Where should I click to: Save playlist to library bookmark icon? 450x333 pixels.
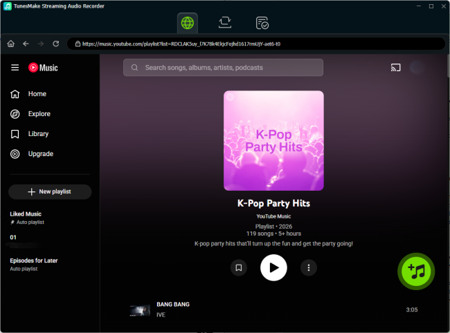(x=239, y=268)
